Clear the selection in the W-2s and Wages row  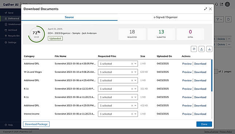pyautogui.click(x=132, y=72)
